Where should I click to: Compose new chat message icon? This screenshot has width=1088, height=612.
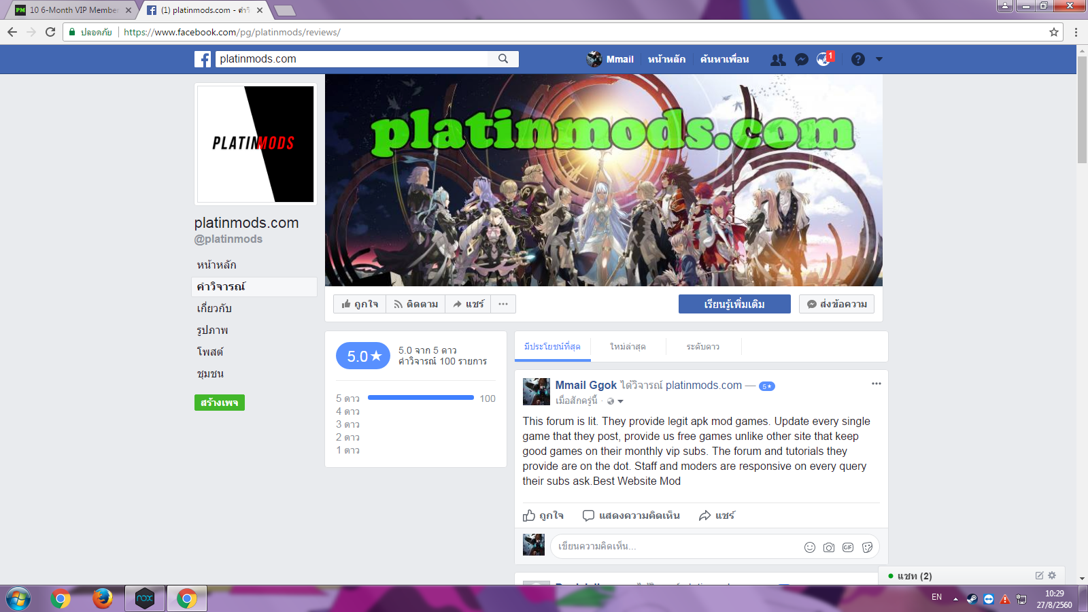coord(1039,575)
